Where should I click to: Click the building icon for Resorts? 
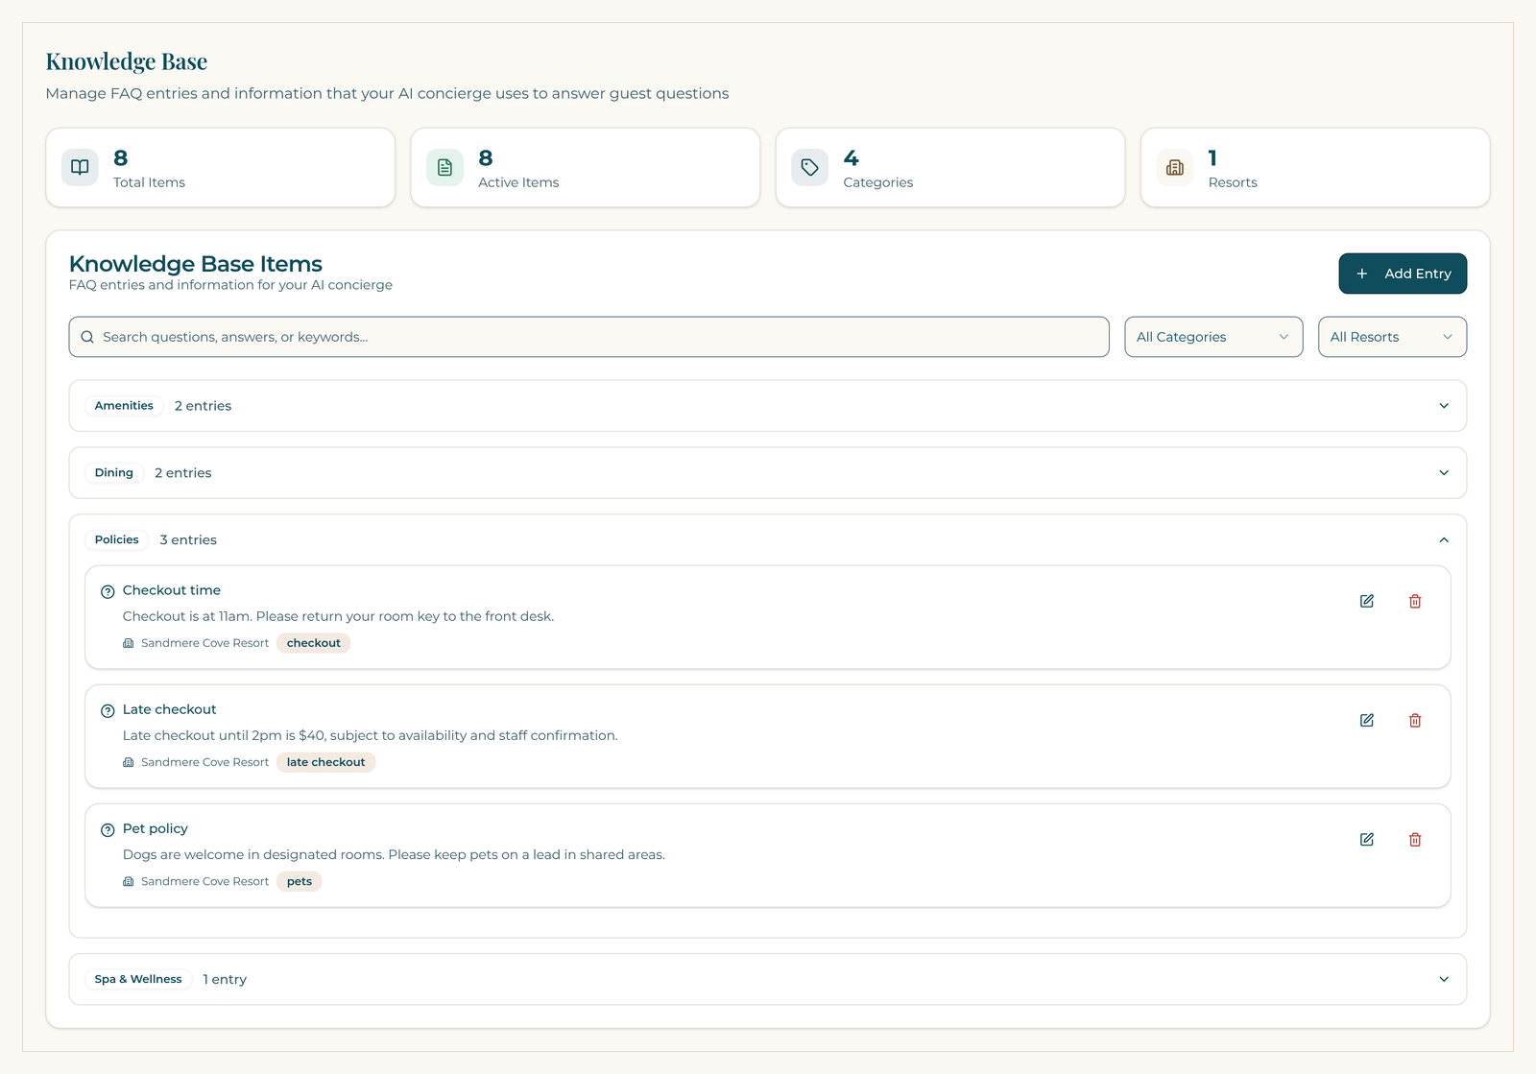(1174, 167)
